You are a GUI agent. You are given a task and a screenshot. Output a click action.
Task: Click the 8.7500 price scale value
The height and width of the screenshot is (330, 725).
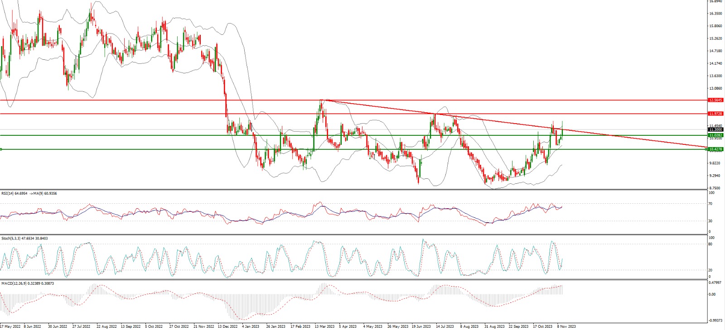(x=714, y=188)
